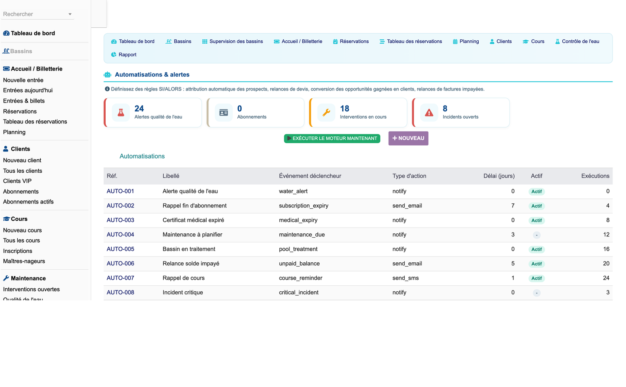Click Délai (jours) column header
Screen dimensions: 626x387
tap(499, 176)
